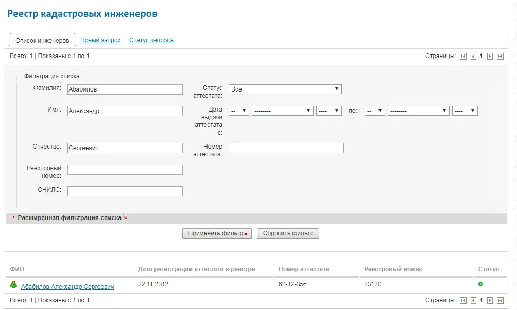Click the Имя input field
Screen dimensions: 517x310
tap(125, 111)
